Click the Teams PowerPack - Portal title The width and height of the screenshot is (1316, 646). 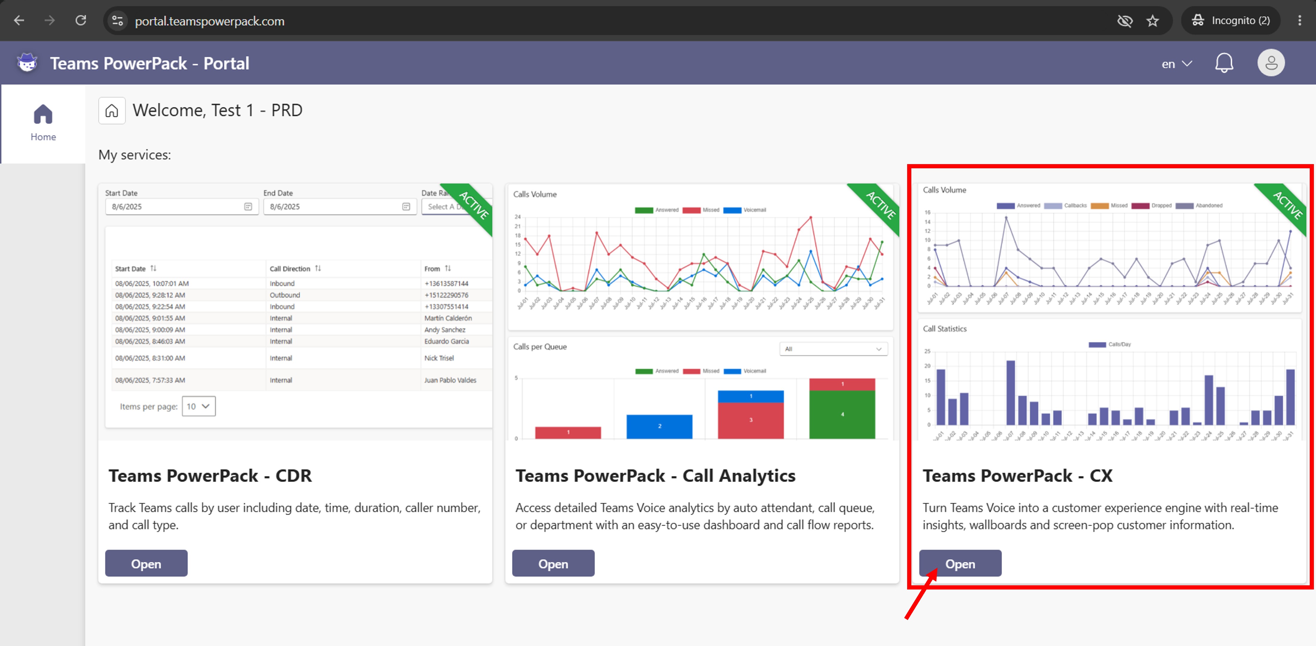[149, 63]
